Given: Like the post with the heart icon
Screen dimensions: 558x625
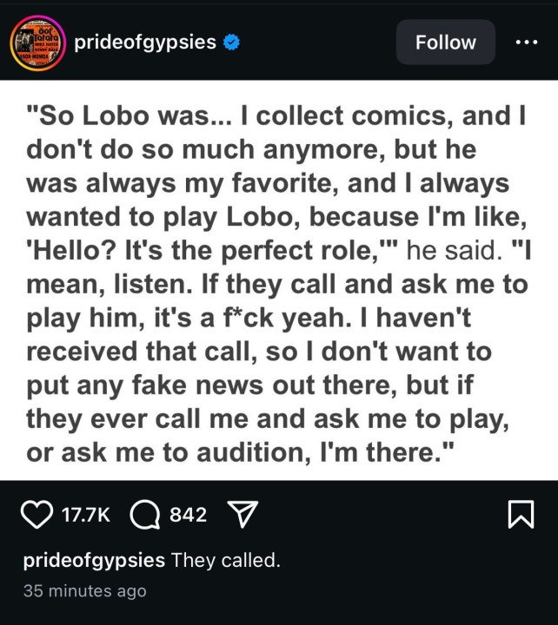Looking at the screenshot, I should click(37, 515).
